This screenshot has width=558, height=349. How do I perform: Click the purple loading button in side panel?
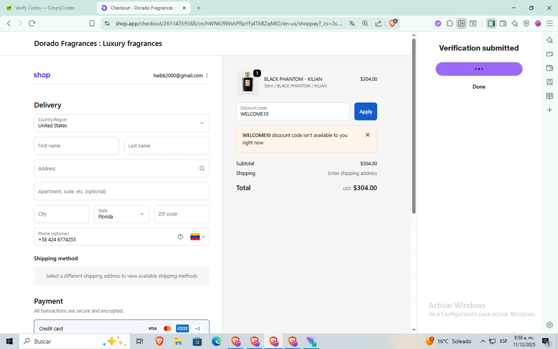(479, 69)
